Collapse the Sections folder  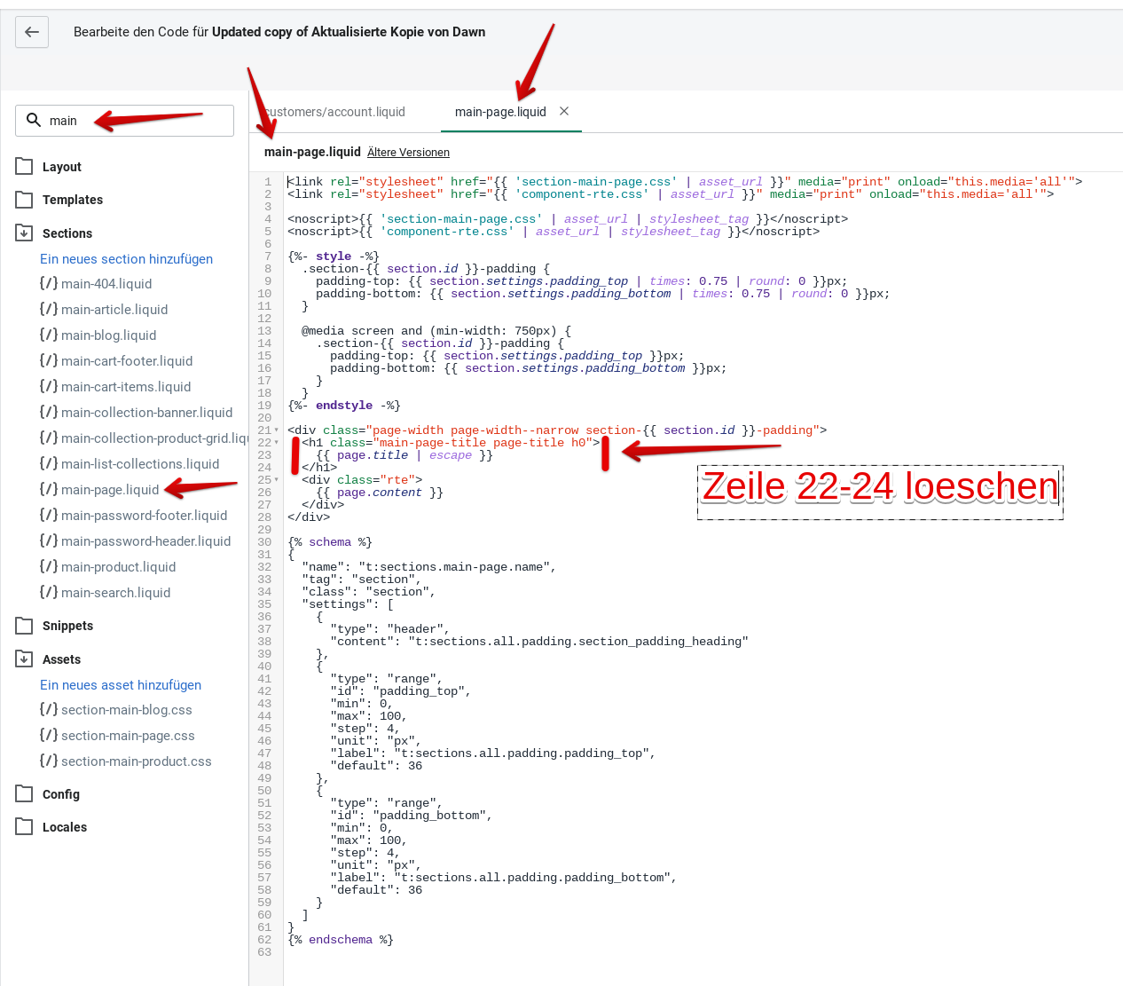54,233
